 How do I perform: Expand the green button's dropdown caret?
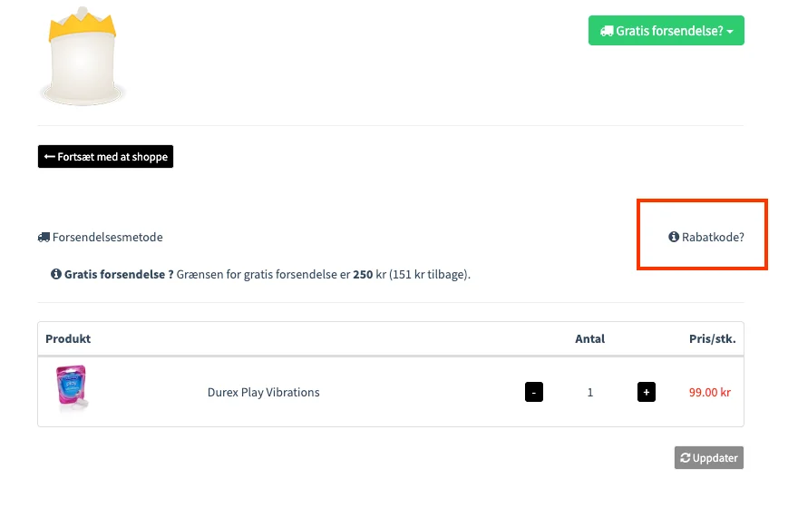(x=730, y=32)
